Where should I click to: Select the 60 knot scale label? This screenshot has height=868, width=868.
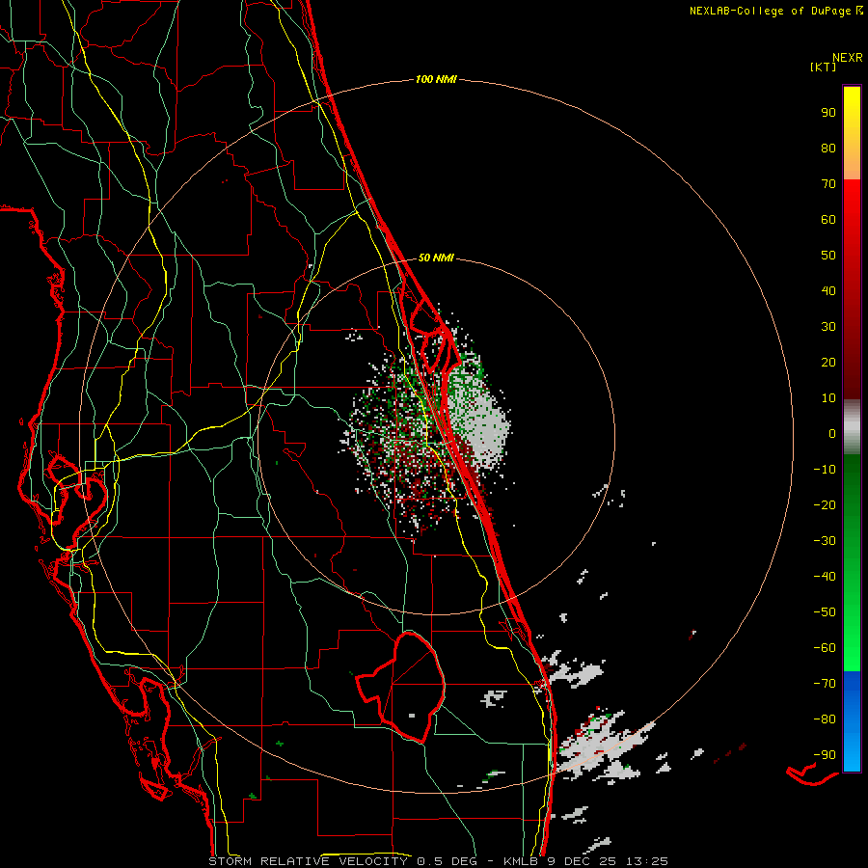click(828, 219)
